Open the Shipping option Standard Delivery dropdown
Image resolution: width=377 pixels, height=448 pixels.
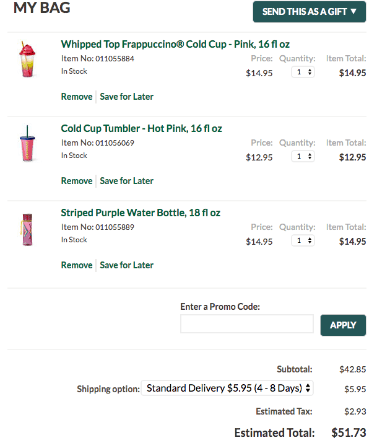227,388
